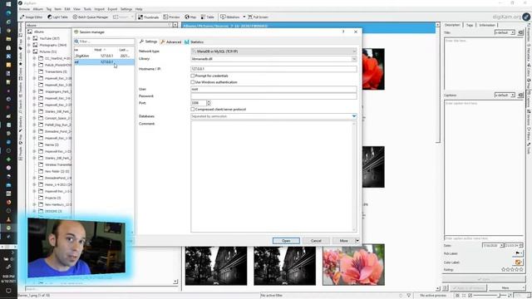Screen dimensions: 532x299
Task: Click the digiKam.org logo icon
Action: [x=526, y=17]
